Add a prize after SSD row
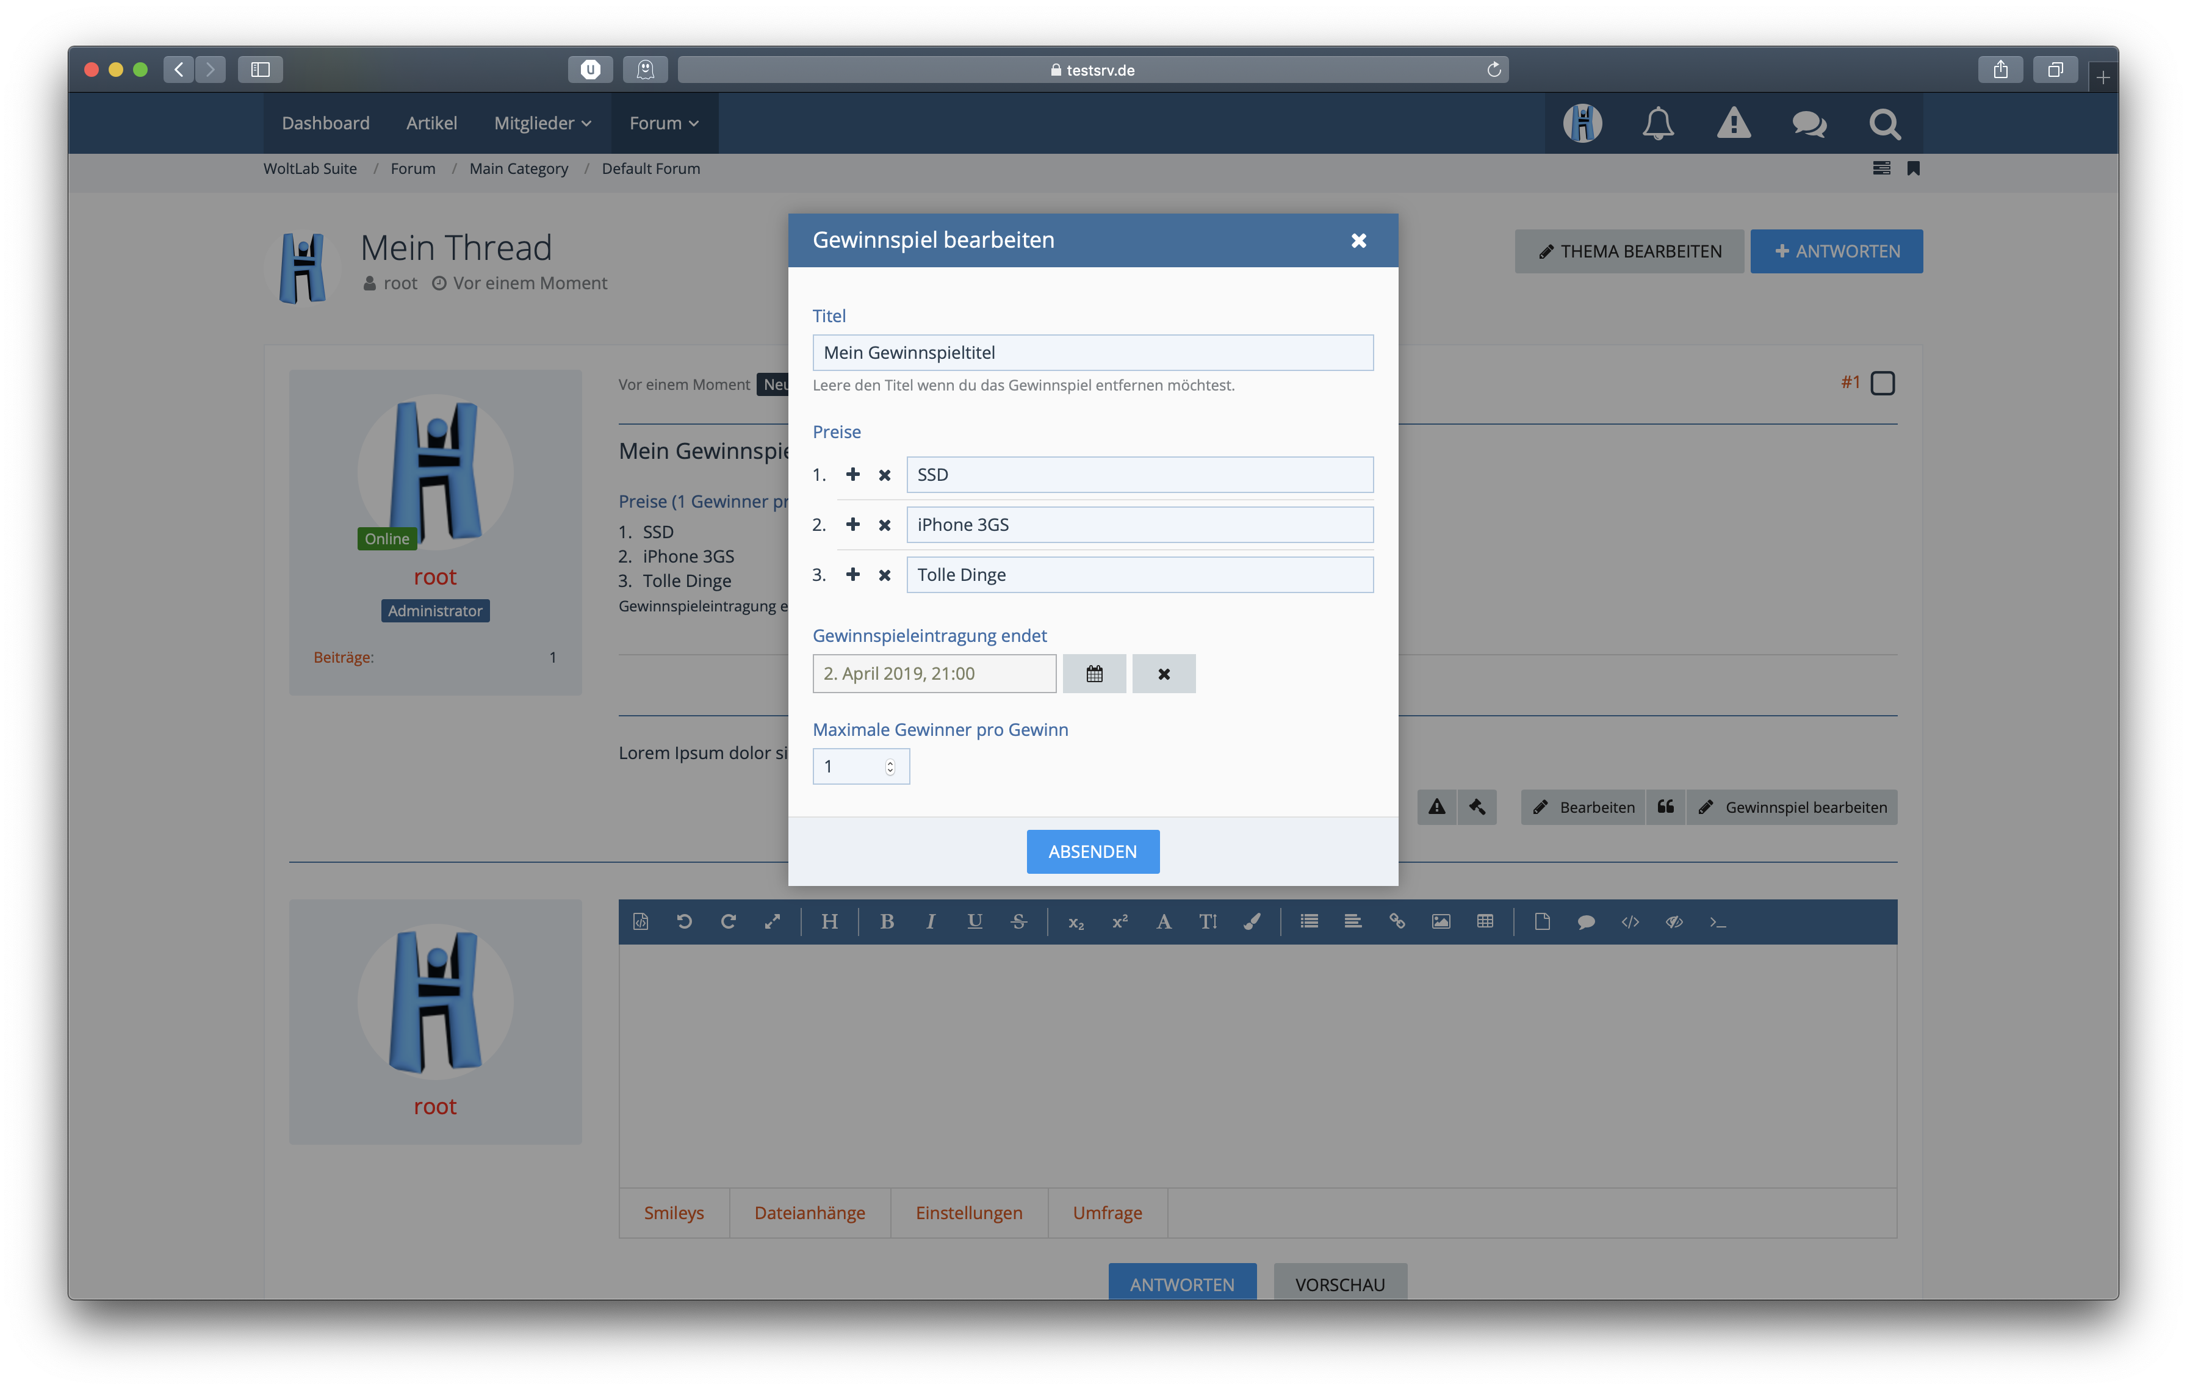The width and height of the screenshot is (2187, 1390). (x=852, y=474)
